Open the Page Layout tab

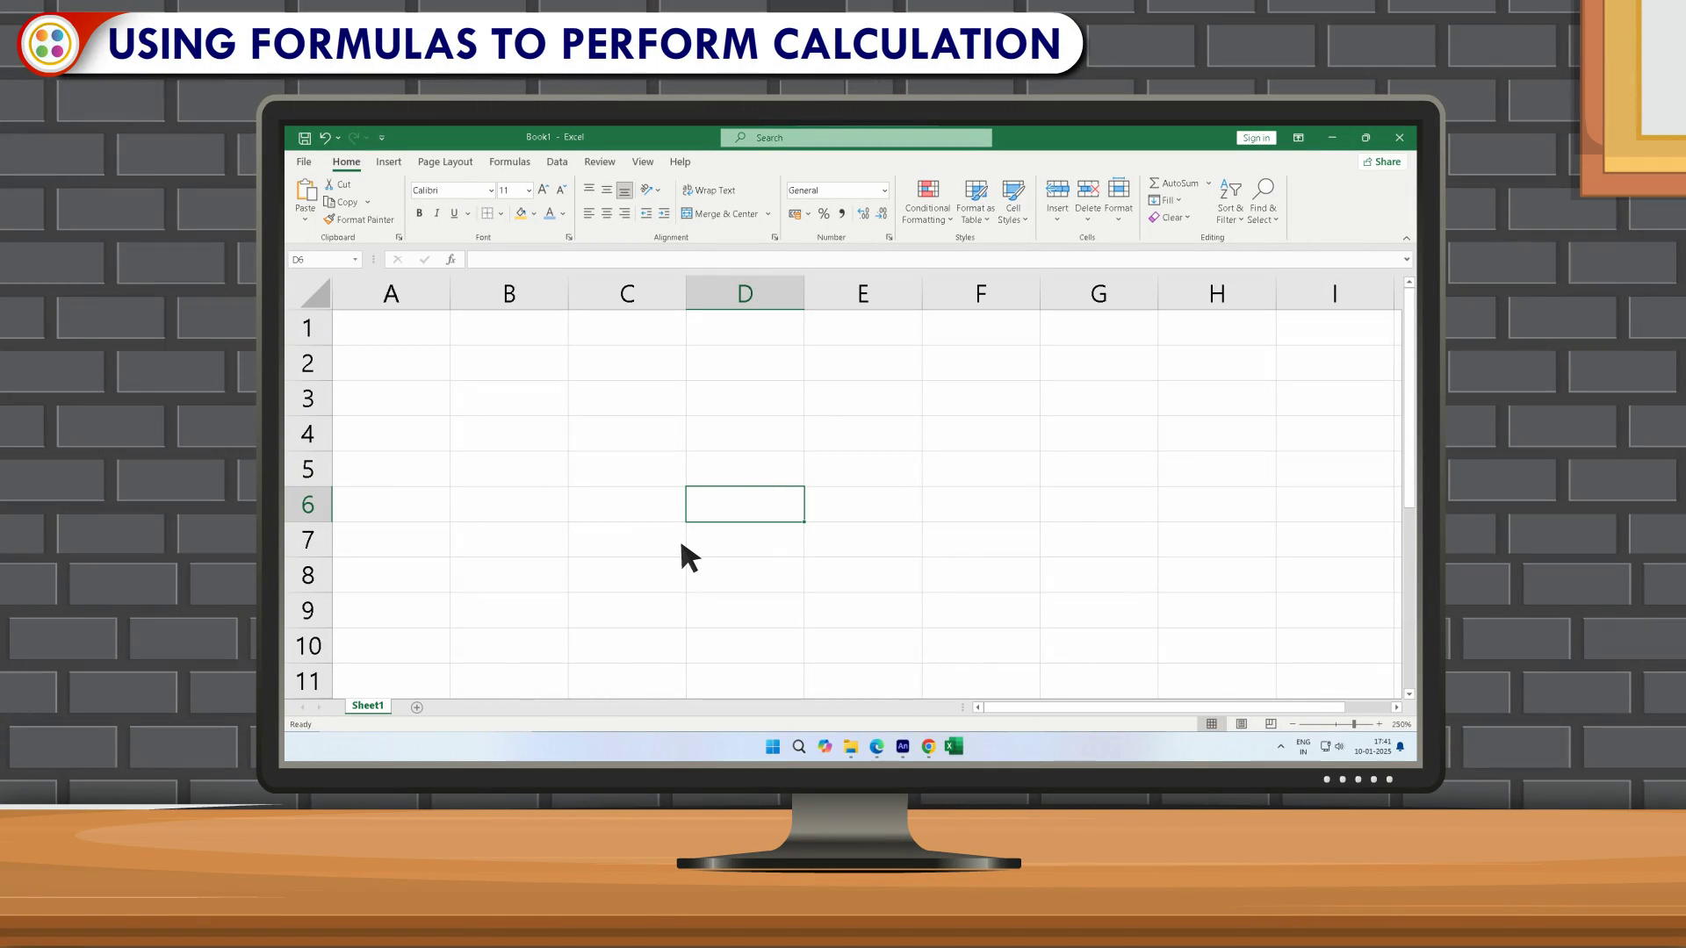click(445, 162)
